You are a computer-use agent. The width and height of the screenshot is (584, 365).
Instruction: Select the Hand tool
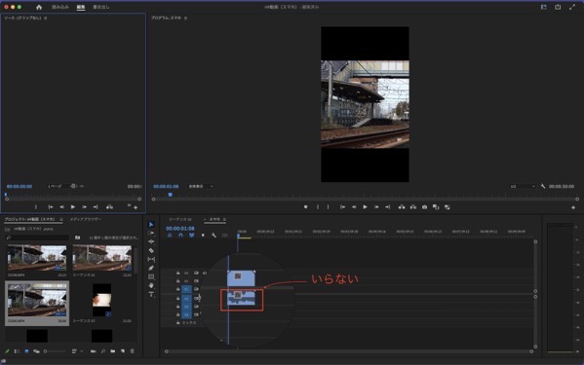[x=151, y=285]
